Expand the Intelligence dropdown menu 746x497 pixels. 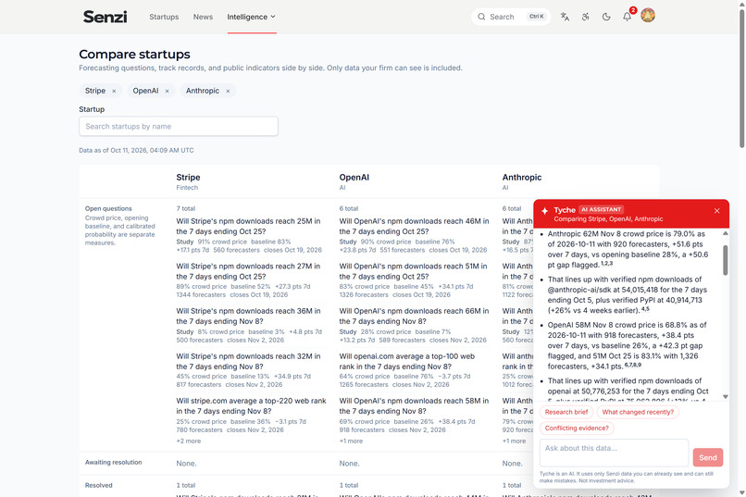coord(252,17)
